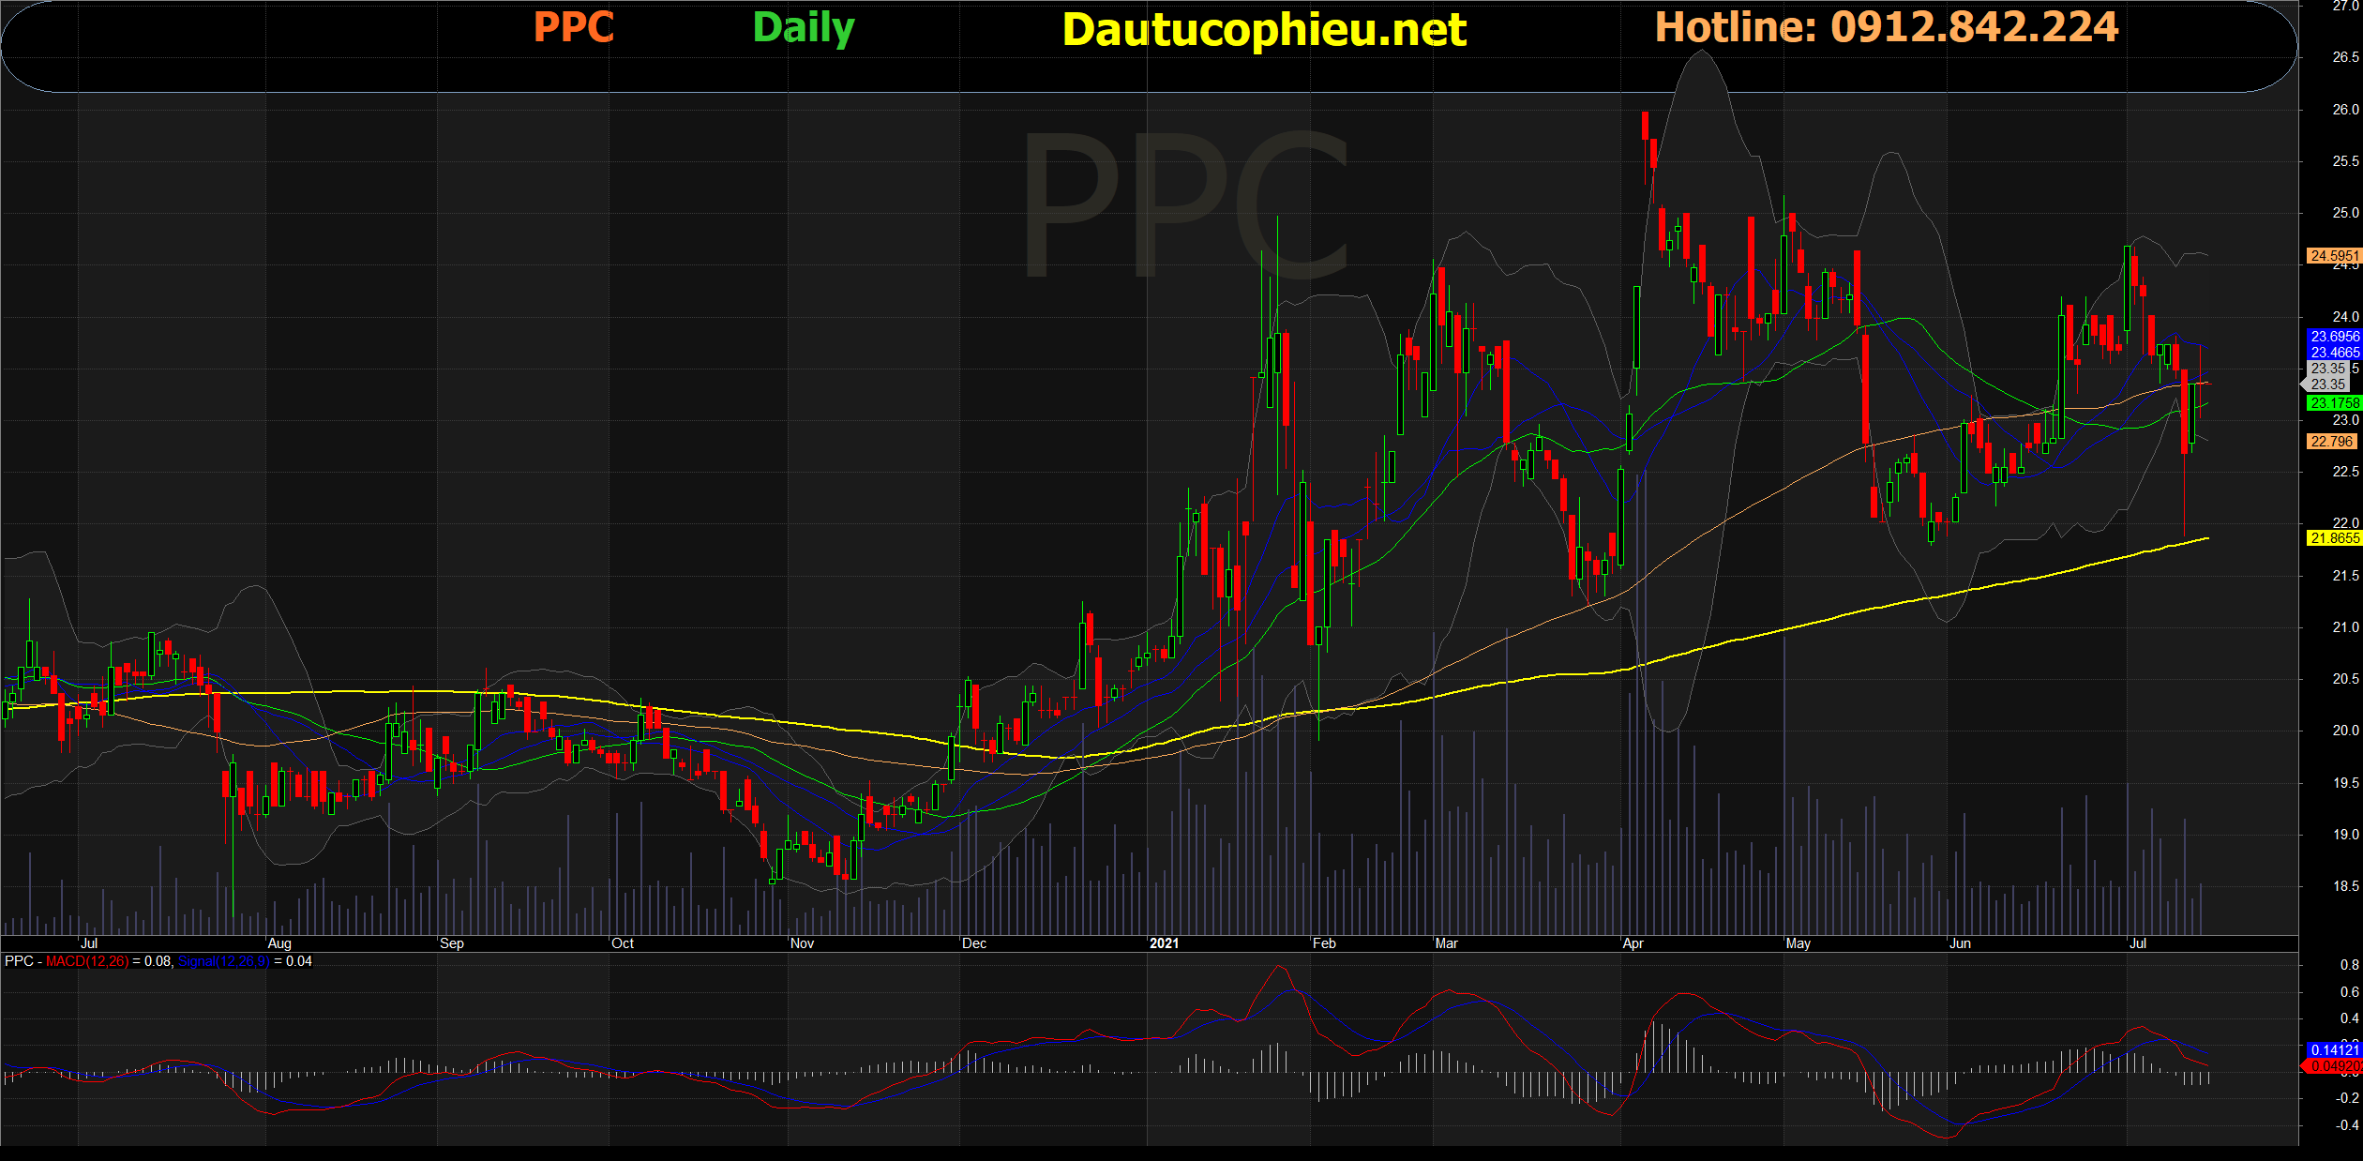
Task: Click the green 23.1758 price tag
Action: coord(2334,403)
